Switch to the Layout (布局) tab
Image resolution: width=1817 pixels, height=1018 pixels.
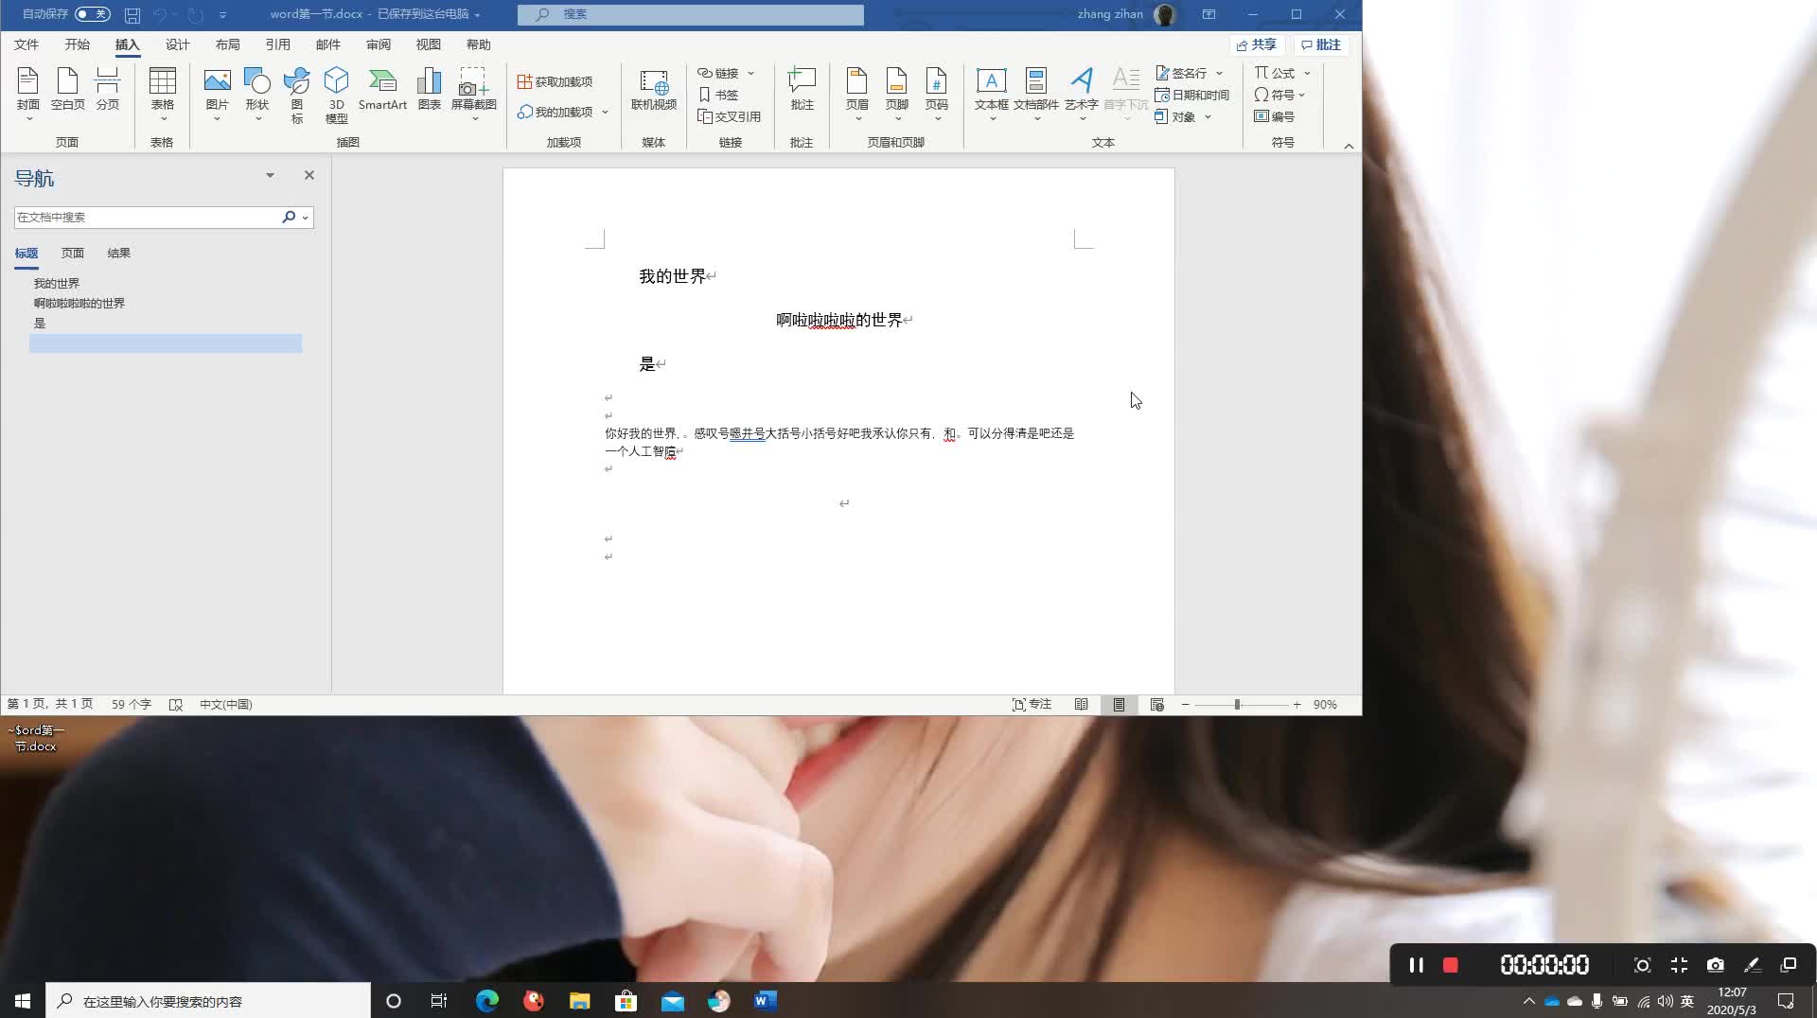click(227, 44)
